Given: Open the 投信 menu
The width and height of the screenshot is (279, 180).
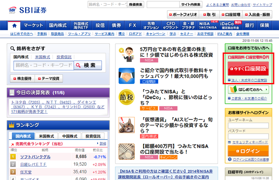Looking at the screenshot, I should tap(100, 25).
